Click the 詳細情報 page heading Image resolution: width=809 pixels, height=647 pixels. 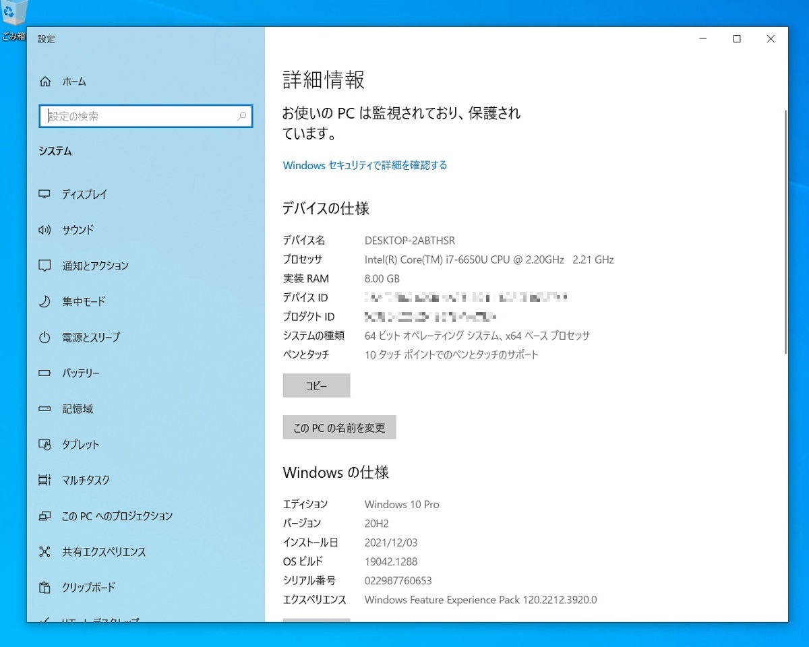click(x=324, y=80)
